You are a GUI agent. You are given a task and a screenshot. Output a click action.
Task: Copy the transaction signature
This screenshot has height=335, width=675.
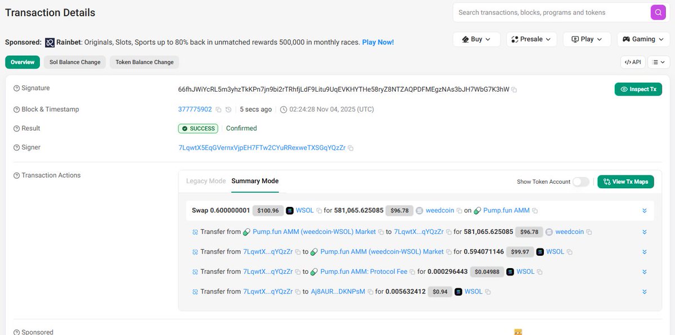pyautogui.click(x=514, y=89)
